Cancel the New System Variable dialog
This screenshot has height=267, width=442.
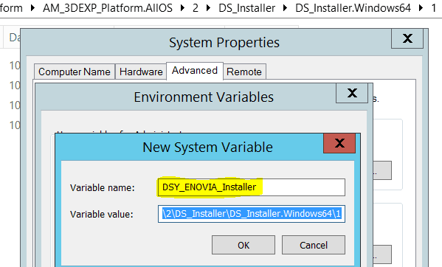coord(314,245)
